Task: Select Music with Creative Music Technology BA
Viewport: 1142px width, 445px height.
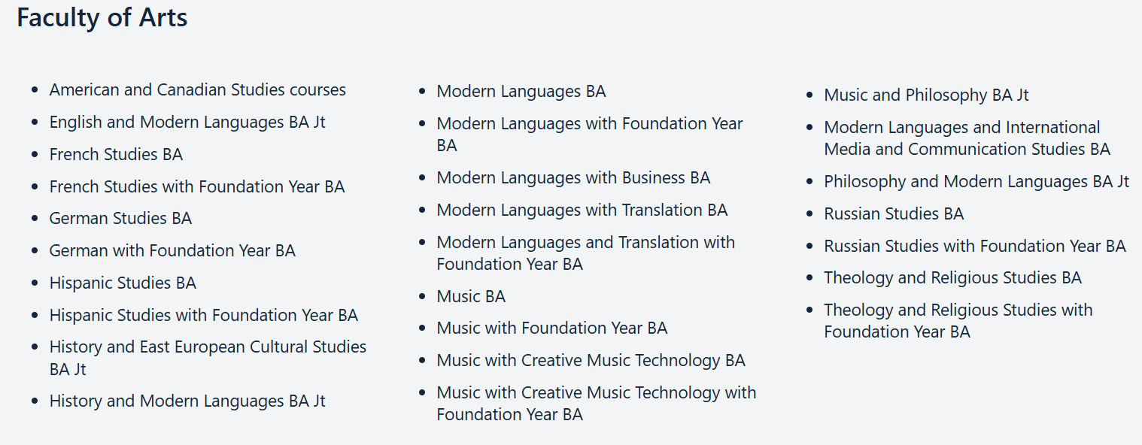Action: click(x=591, y=361)
